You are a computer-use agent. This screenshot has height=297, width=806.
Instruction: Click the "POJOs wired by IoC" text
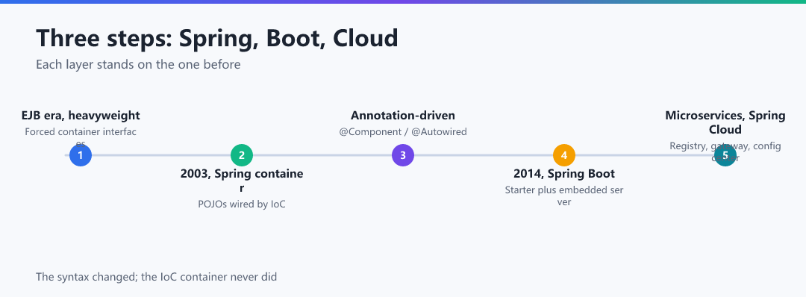(242, 204)
